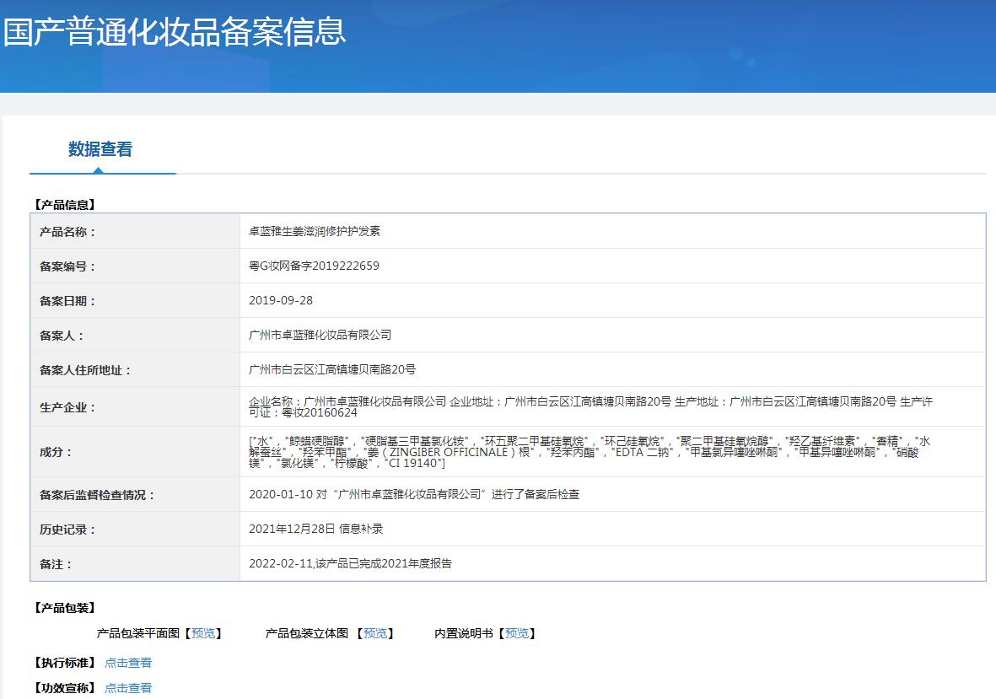Click the filing date 2019-09-28

click(281, 300)
